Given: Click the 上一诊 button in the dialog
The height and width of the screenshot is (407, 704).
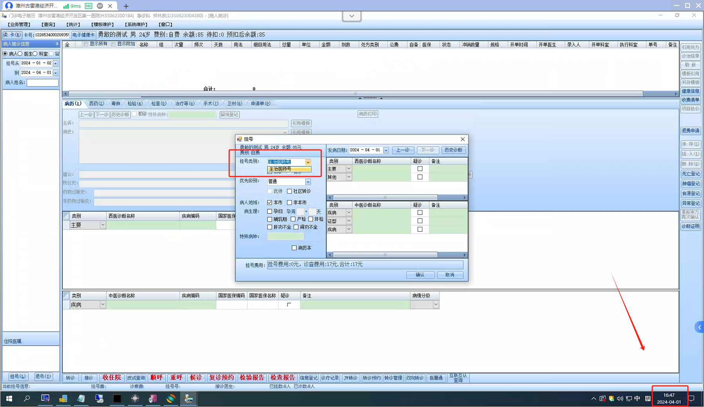Looking at the screenshot, I should [x=403, y=150].
